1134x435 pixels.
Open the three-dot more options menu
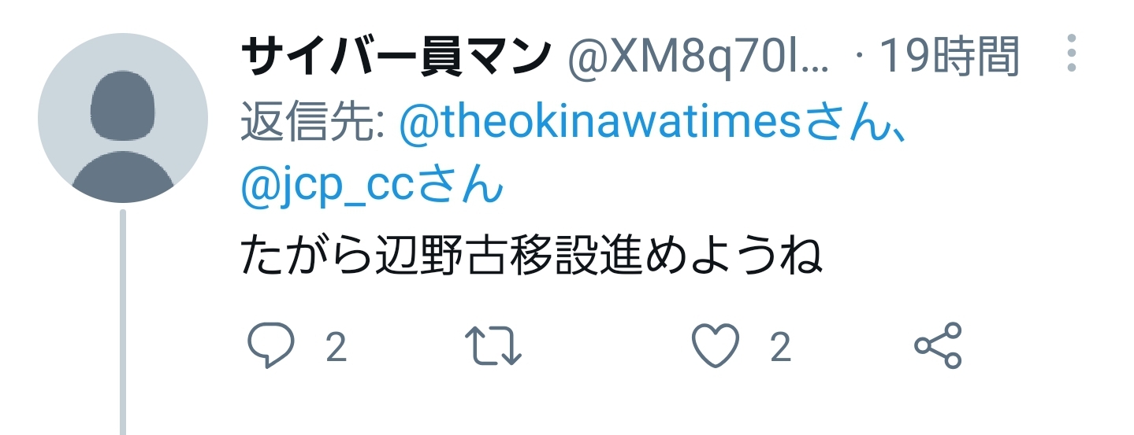coord(1071,53)
